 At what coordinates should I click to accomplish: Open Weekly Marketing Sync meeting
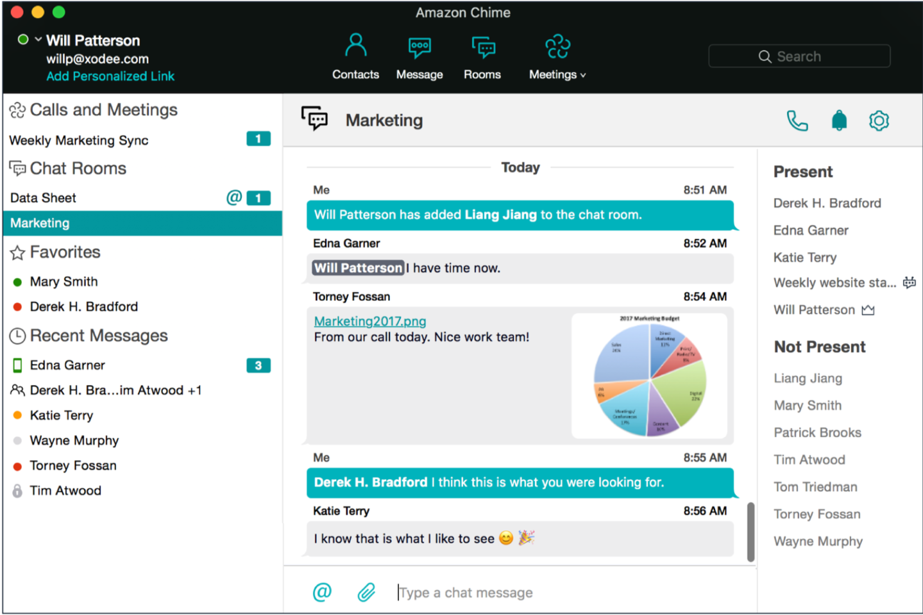tap(79, 140)
